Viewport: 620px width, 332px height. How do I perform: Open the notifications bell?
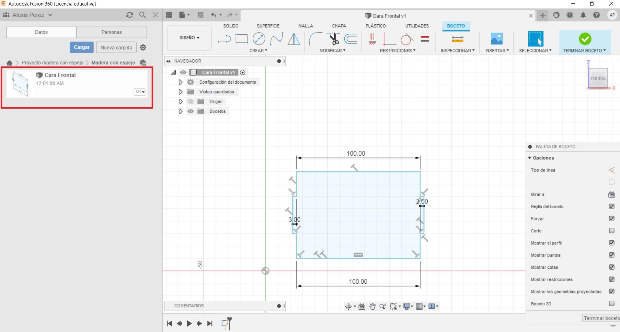coord(583,15)
